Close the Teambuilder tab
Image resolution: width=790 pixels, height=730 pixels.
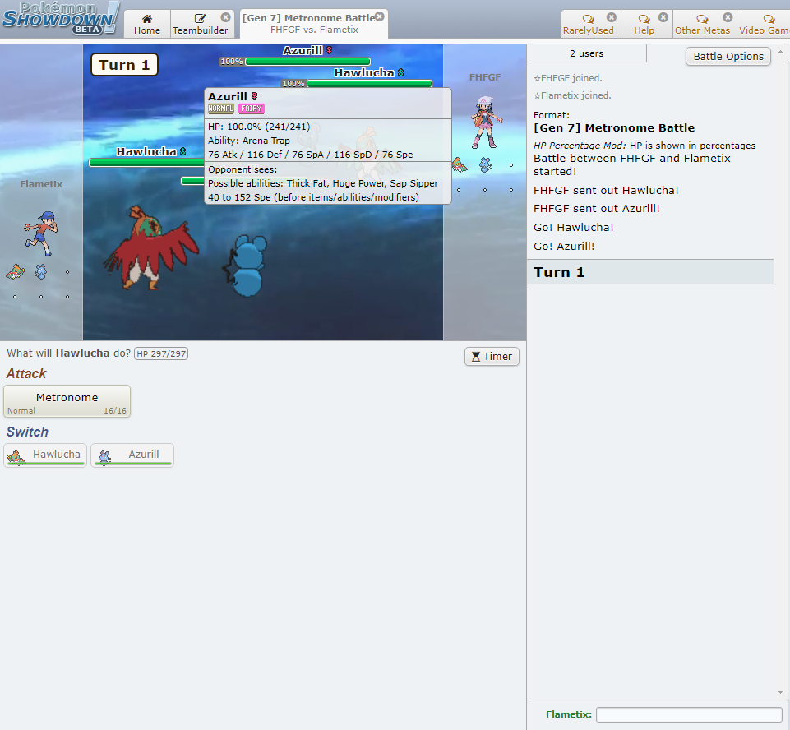pos(226,17)
